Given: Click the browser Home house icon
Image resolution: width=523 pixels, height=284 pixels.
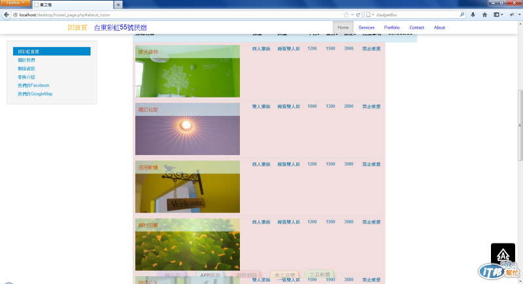Looking at the screenshot, I should coord(484,14).
